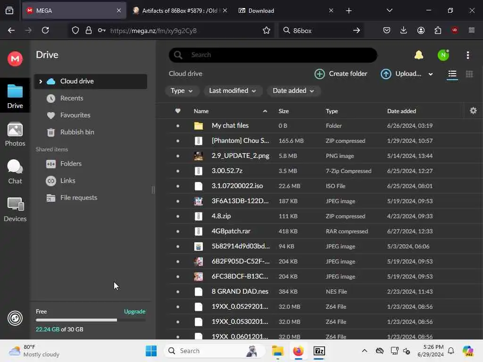The image size is (483, 362).
Task: Open the uBlock Origin extension icon
Action: (x=455, y=30)
